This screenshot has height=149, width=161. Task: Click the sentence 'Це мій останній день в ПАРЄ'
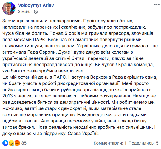point(35,77)
